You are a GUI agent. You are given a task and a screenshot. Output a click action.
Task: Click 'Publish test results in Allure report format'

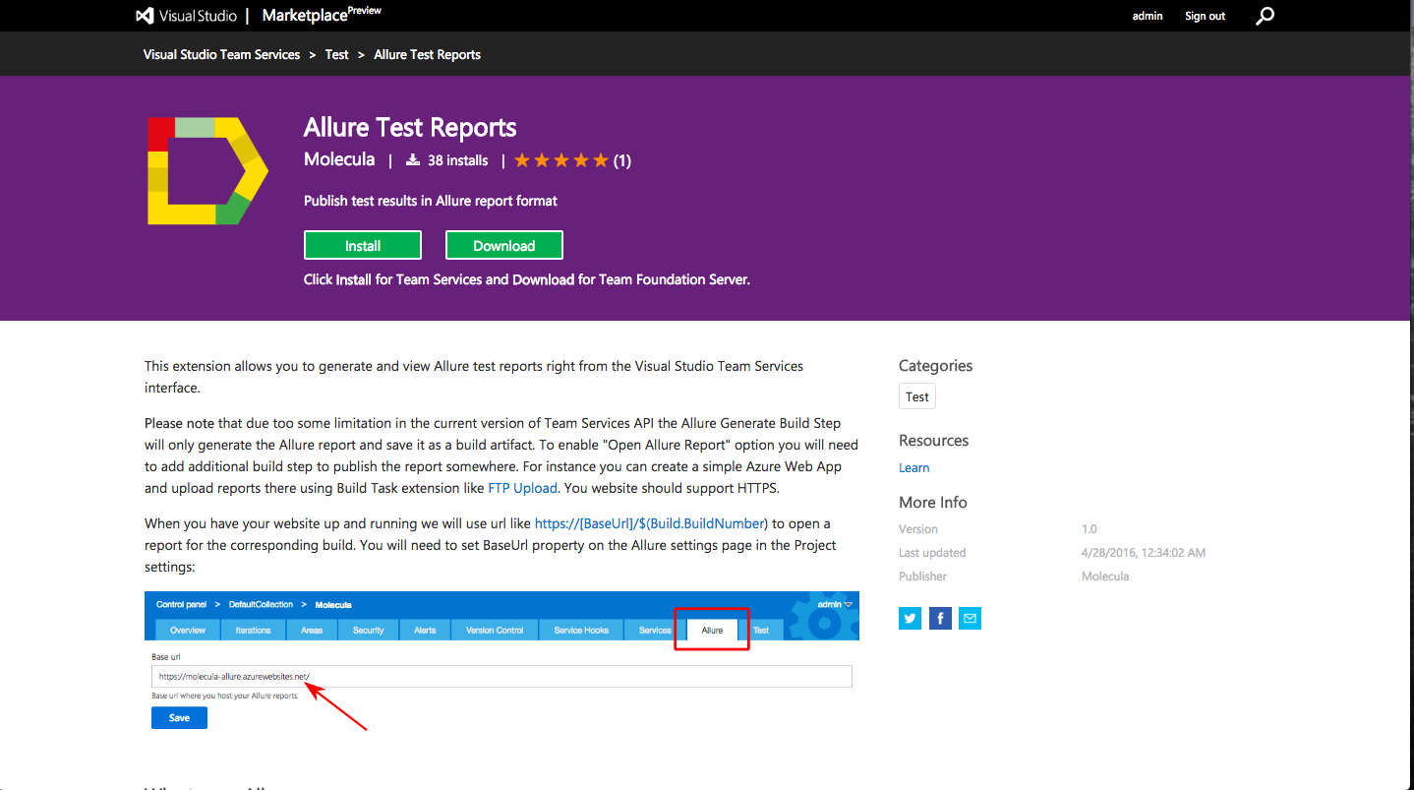(431, 201)
